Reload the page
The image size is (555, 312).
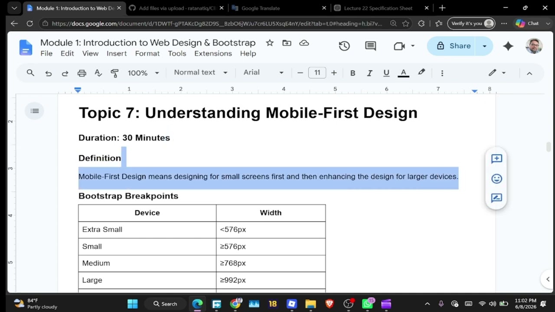[29, 23]
